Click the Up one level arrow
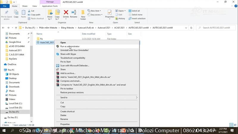This screenshot has height=134, width=238. point(16,28)
